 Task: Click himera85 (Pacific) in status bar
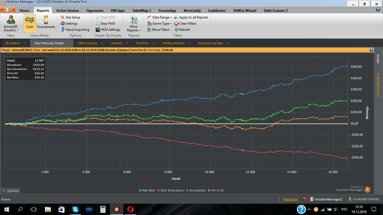pos(364,199)
